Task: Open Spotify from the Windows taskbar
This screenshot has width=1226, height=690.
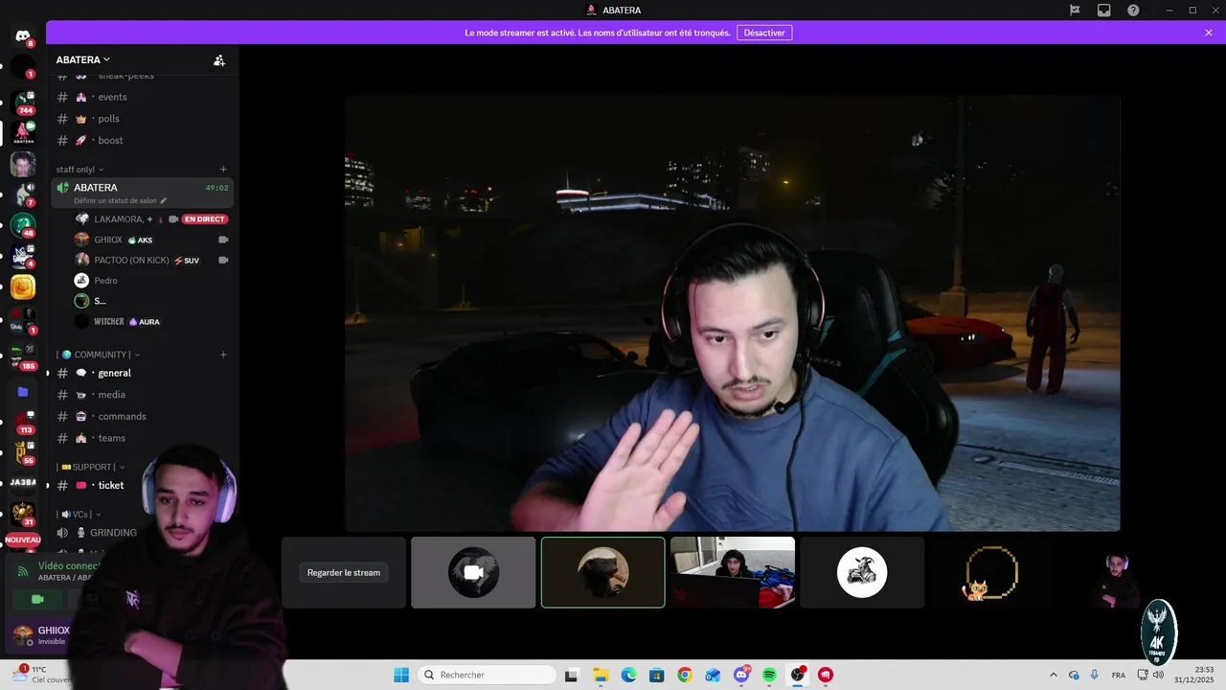Action: [x=769, y=675]
